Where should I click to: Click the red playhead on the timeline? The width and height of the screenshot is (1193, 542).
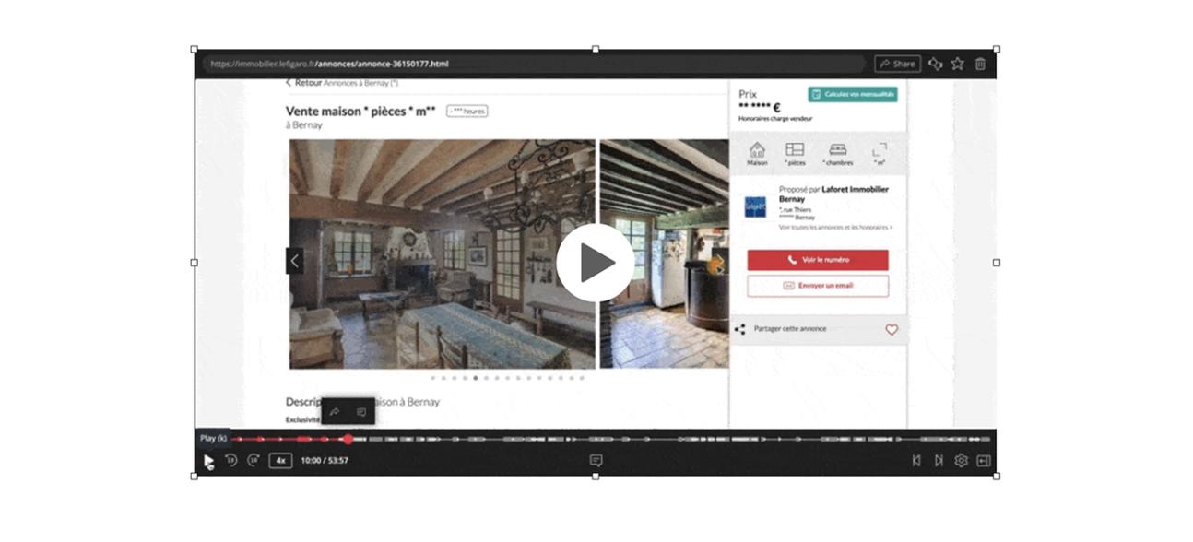(x=348, y=440)
